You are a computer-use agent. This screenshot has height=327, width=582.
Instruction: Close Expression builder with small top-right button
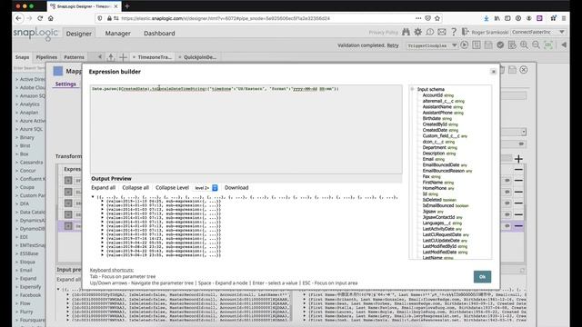click(x=493, y=72)
